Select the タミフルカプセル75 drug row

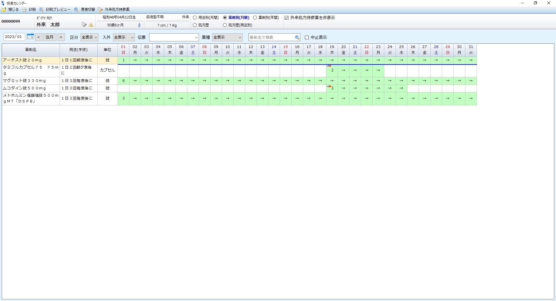pyautogui.click(x=31, y=70)
